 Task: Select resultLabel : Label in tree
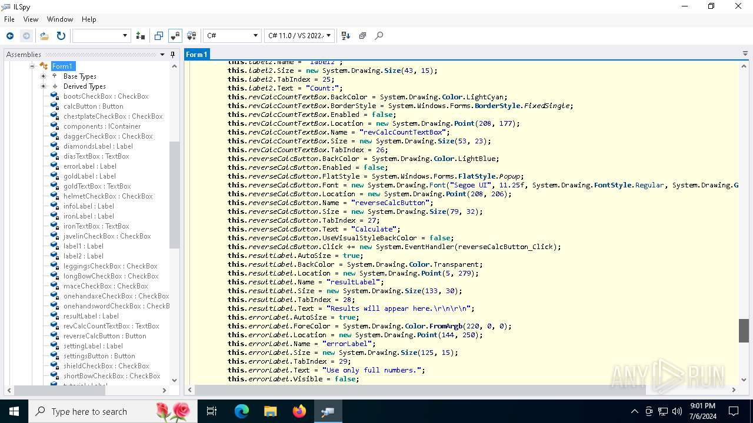pos(91,316)
